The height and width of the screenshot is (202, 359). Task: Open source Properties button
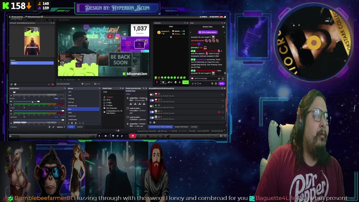[x=86, y=84]
